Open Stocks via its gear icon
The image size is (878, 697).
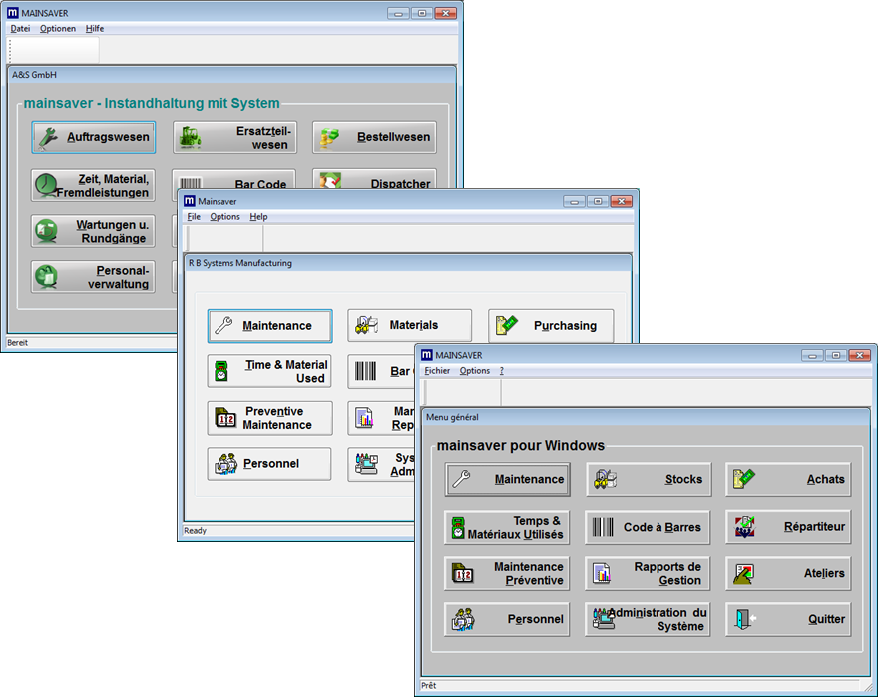[604, 479]
